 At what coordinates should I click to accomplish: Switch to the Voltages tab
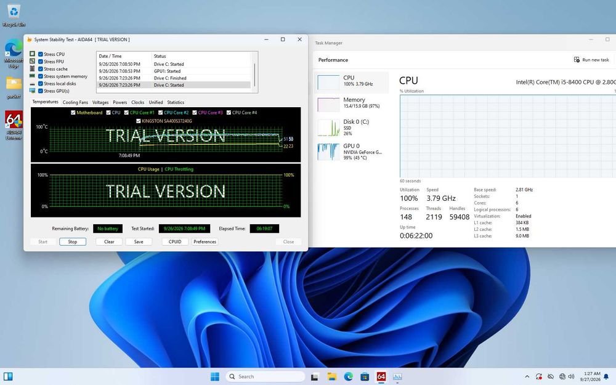(x=100, y=102)
